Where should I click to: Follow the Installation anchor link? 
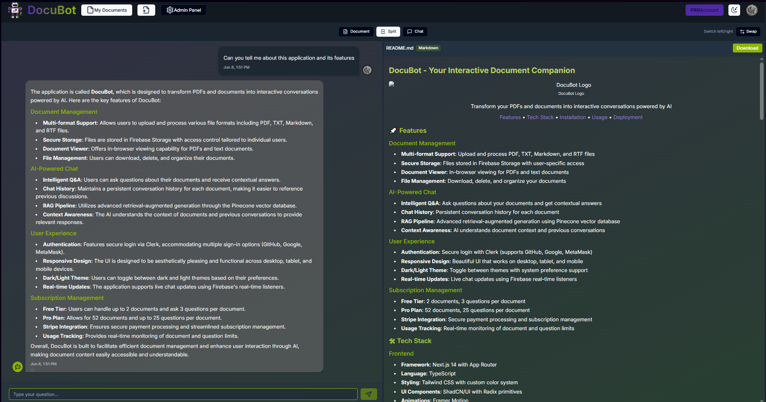click(x=572, y=117)
